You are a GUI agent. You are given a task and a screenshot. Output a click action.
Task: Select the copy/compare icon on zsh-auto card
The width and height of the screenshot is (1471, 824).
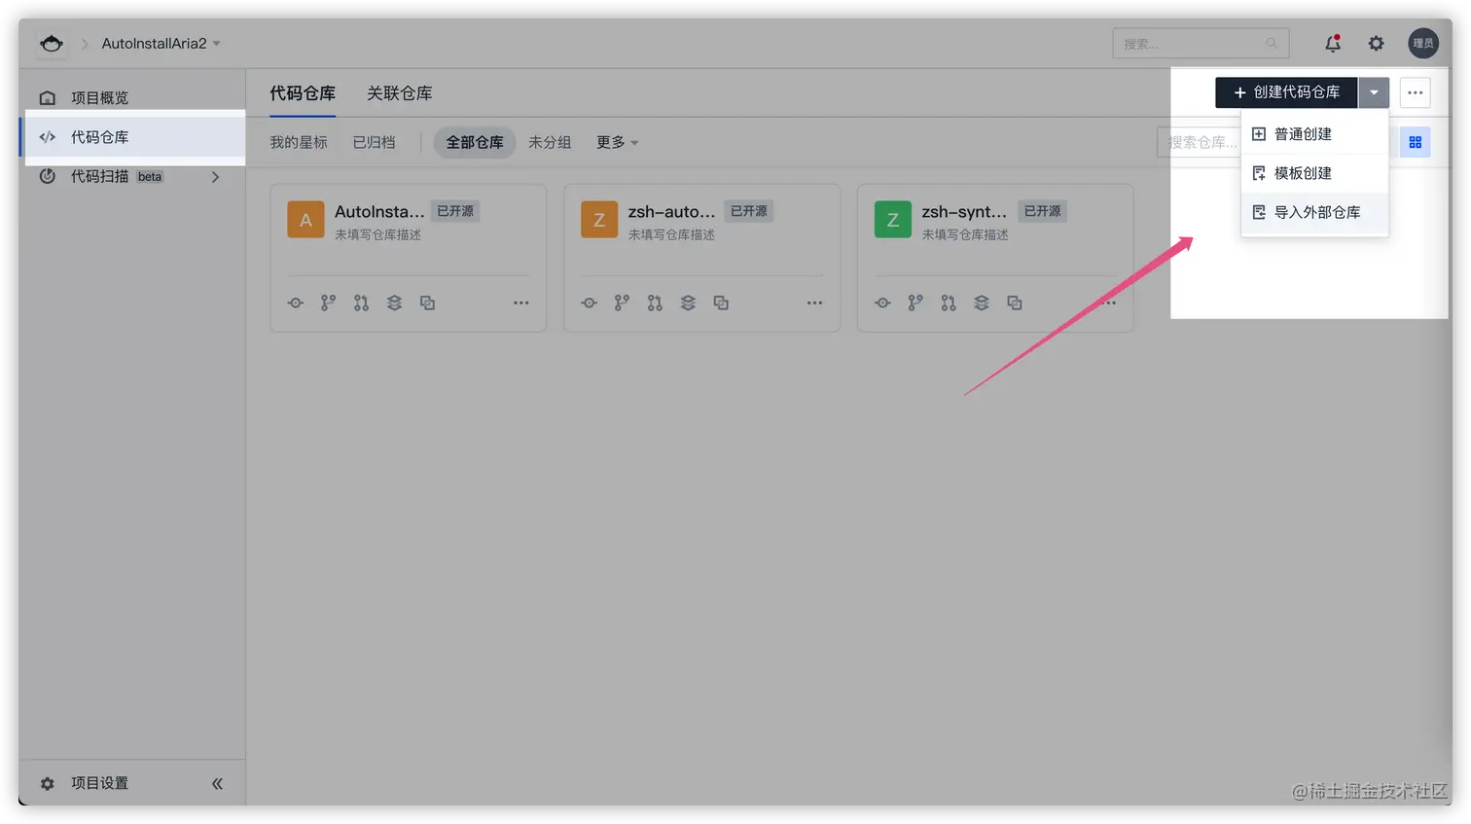pos(721,303)
